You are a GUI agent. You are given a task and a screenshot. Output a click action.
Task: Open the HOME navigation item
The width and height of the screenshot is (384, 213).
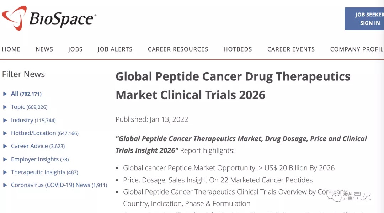point(11,49)
